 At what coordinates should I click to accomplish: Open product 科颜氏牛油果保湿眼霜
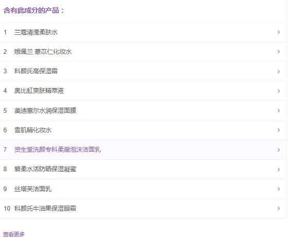(45, 209)
